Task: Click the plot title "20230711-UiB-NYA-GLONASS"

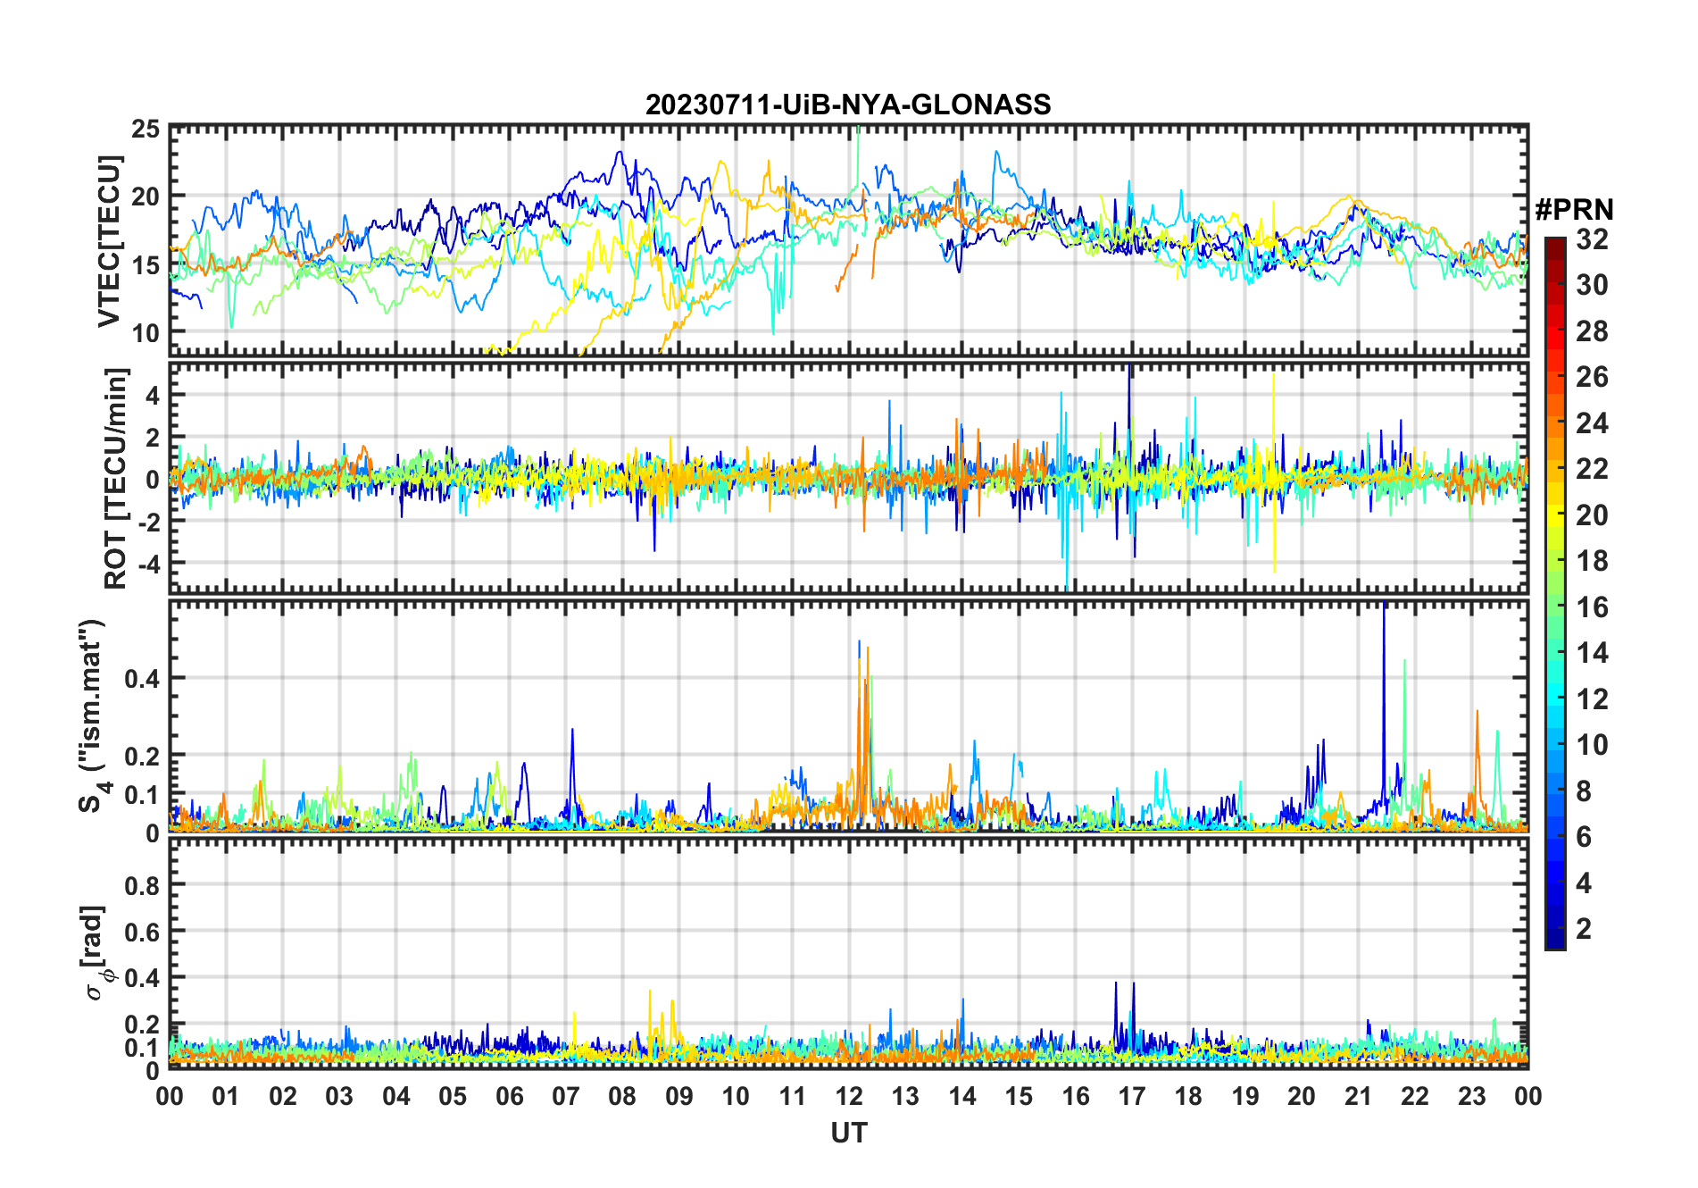Action: pyautogui.click(x=848, y=105)
